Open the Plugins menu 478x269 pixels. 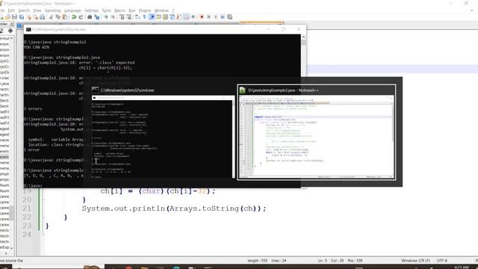[x=145, y=10]
